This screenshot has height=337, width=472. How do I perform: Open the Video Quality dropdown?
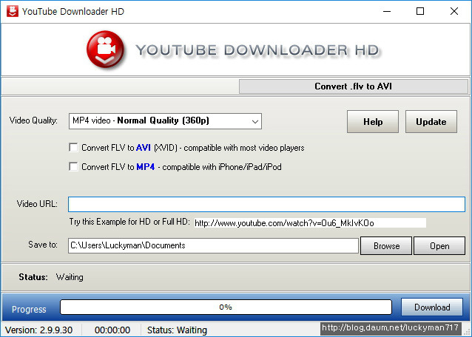(x=165, y=121)
